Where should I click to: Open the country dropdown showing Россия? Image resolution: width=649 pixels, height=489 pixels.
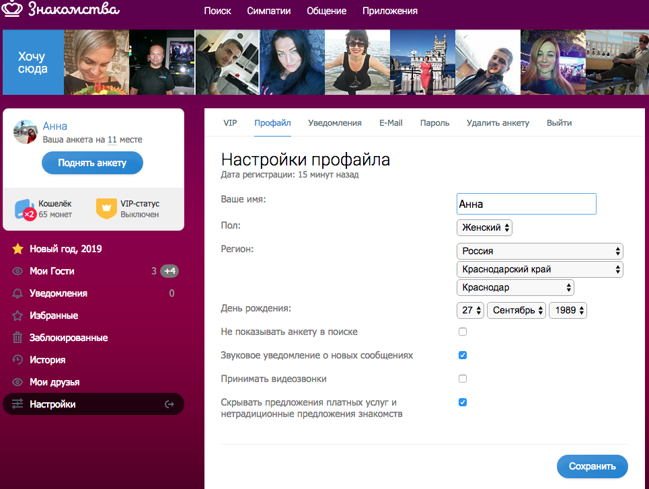click(540, 252)
